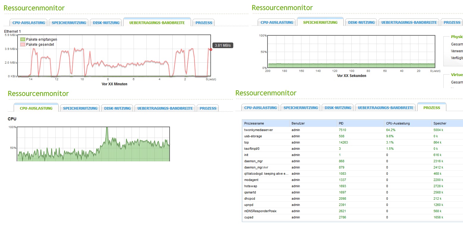Open Prozess tab in the memory usage panel
Viewport: 463px width, 230px height.
point(452,22)
